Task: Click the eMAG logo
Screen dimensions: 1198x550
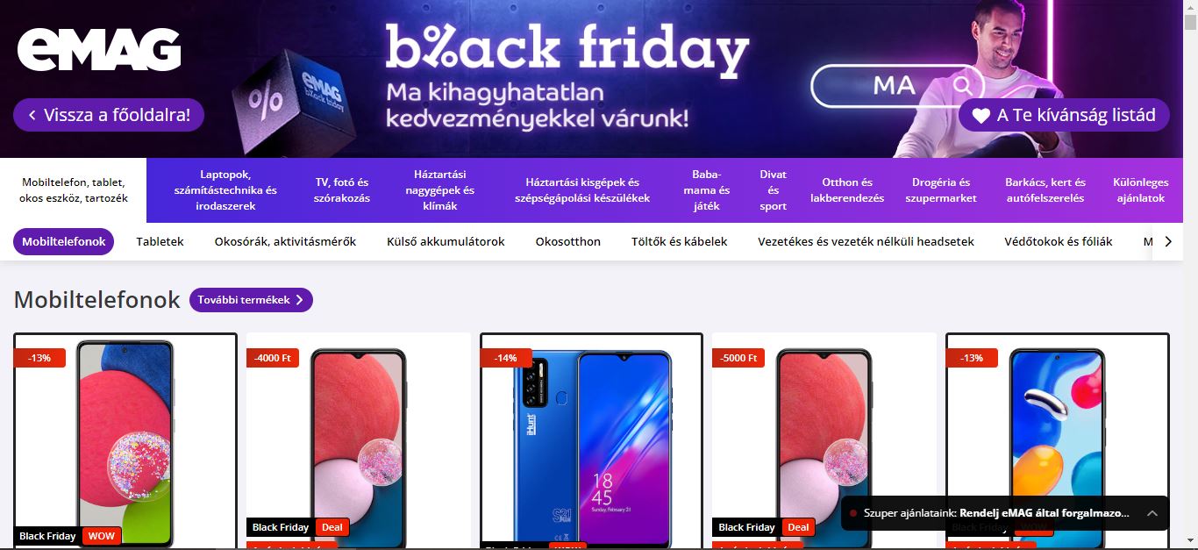Action: 99,50
